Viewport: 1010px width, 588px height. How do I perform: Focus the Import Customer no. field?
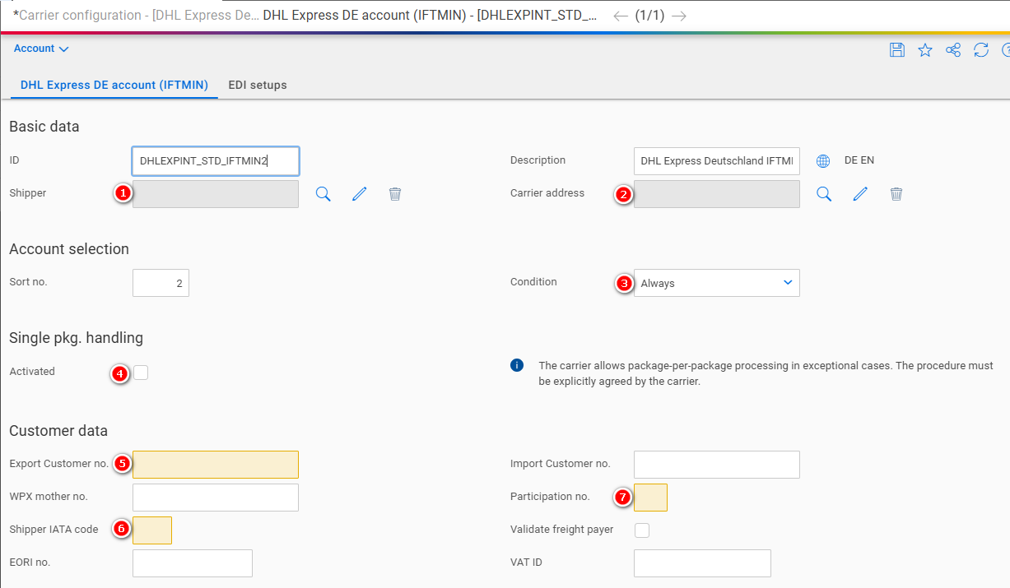717,465
